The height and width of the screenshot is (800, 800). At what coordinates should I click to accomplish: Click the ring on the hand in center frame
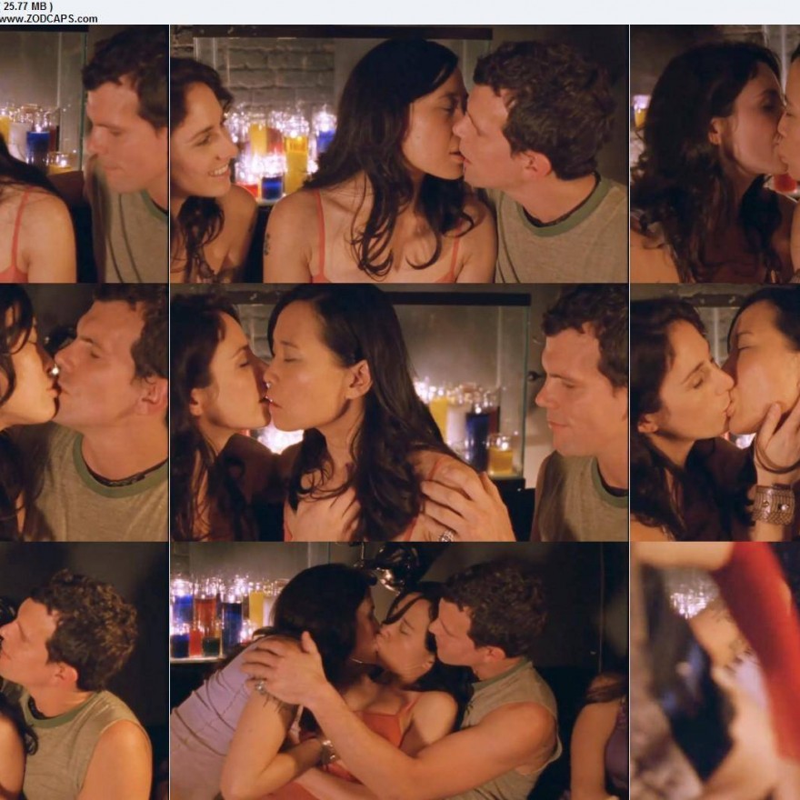[446, 535]
